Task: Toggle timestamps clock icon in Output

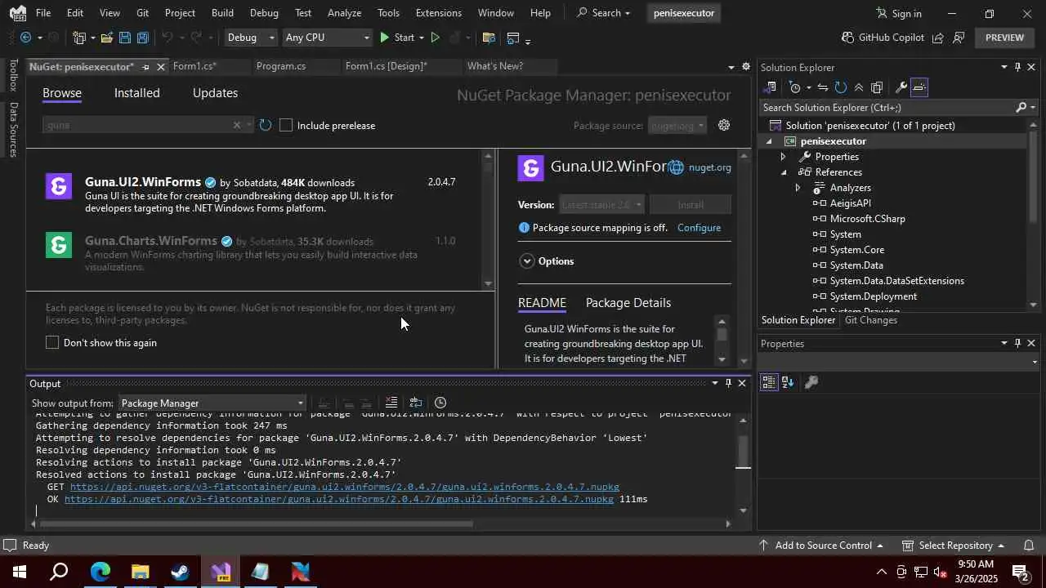Action: 440,403
